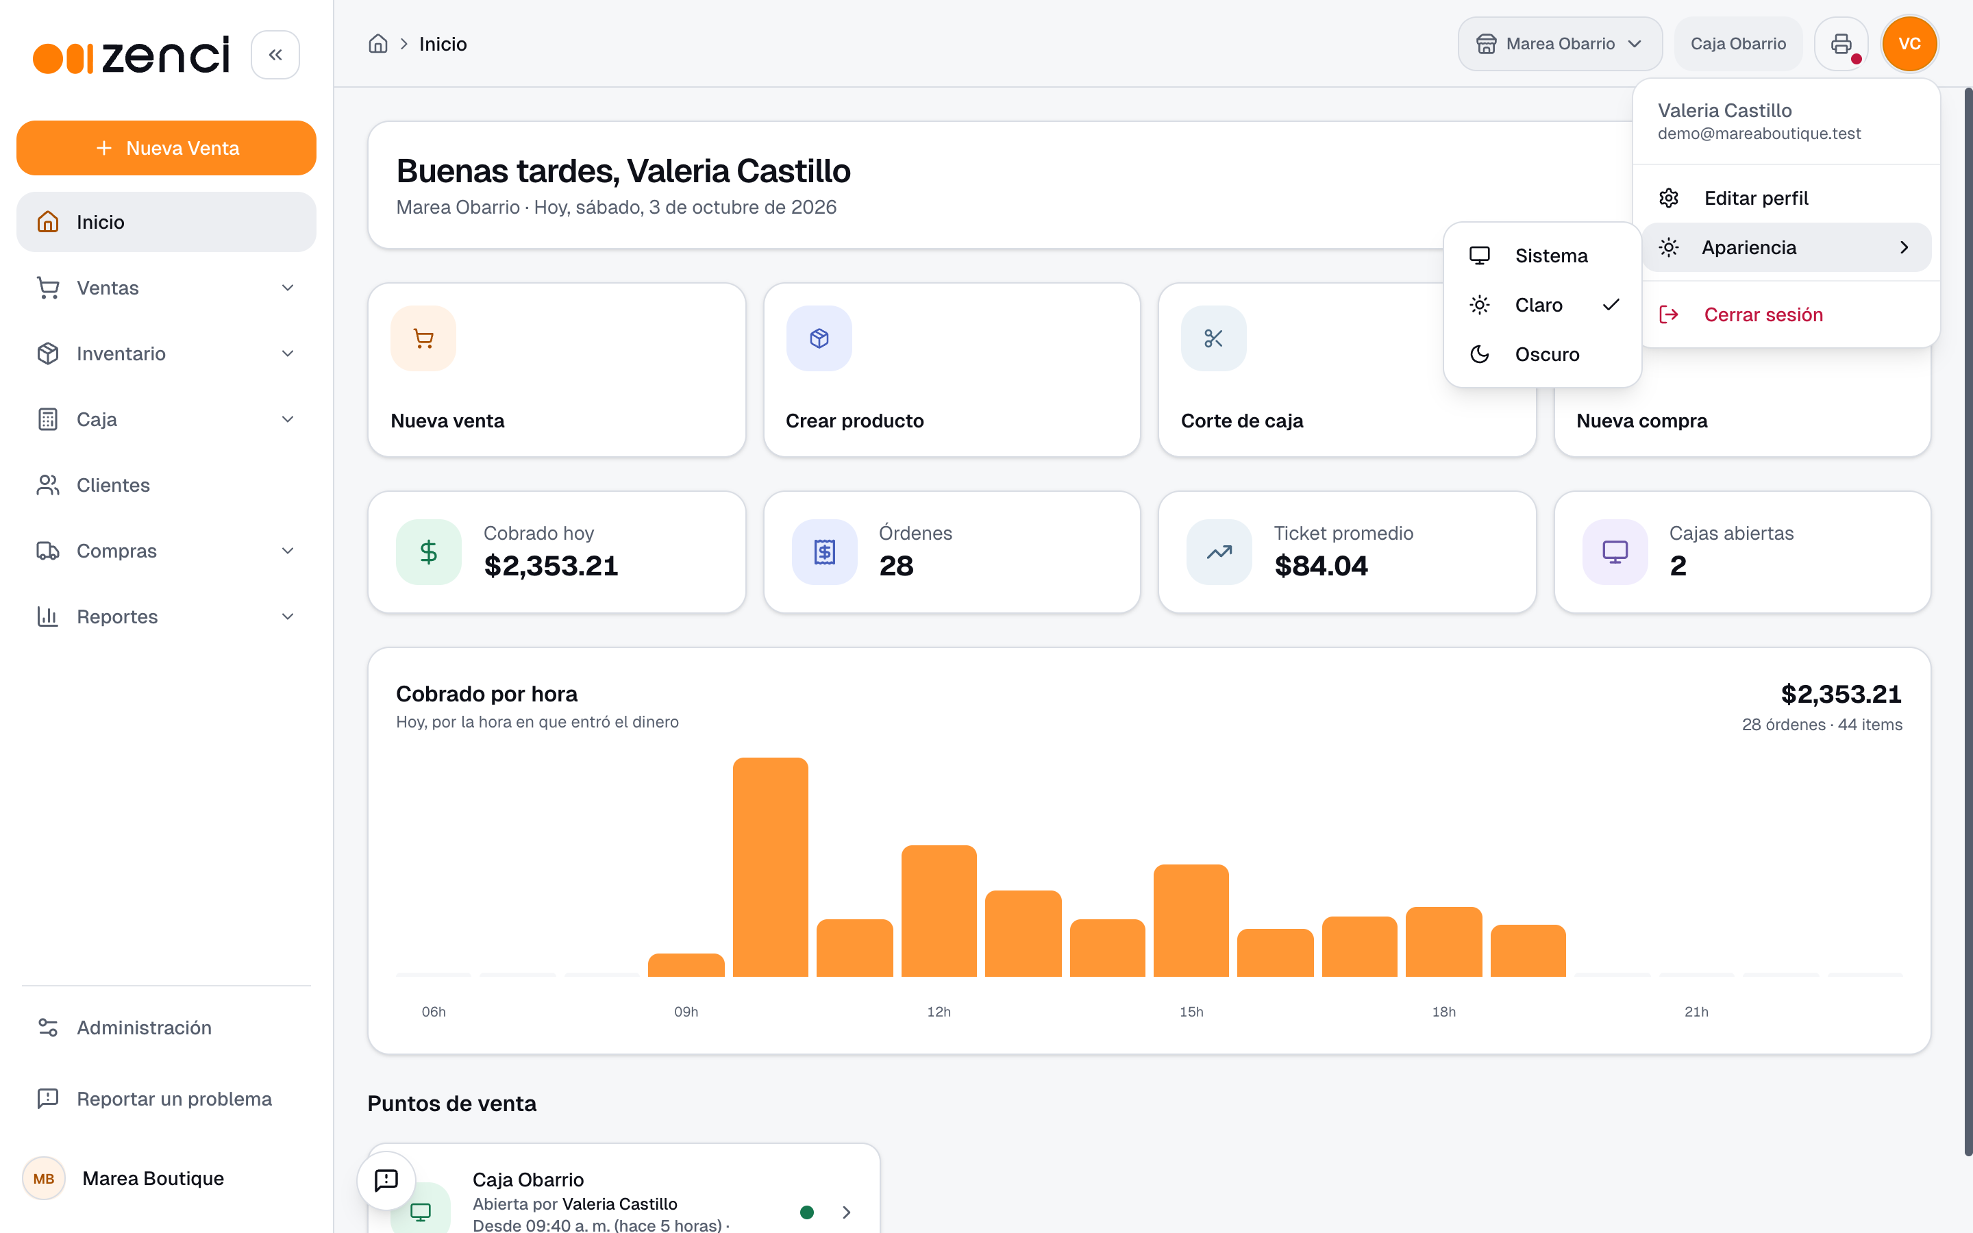This screenshot has height=1233, width=1973.
Task: Click the home icon in breadcrumb
Action: (x=377, y=44)
